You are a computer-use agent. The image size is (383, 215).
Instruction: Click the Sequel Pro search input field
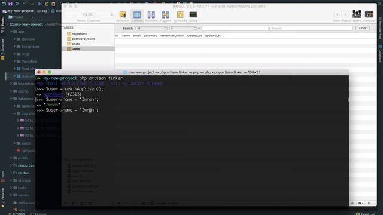[277, 29]
